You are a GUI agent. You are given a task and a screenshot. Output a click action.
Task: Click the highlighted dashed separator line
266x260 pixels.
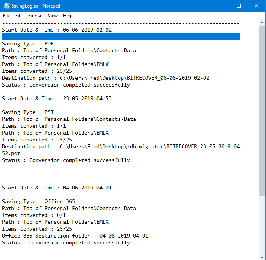[121, 37]
